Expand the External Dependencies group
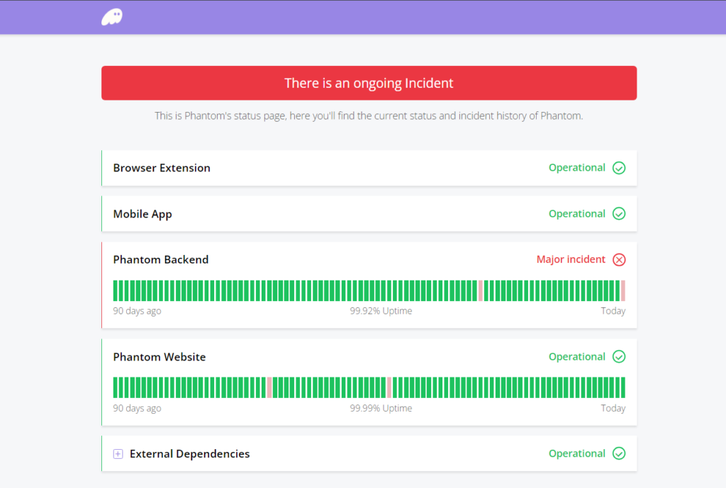Screen dimensions: 726x488 pyautogui.click(x=118, y=454)
